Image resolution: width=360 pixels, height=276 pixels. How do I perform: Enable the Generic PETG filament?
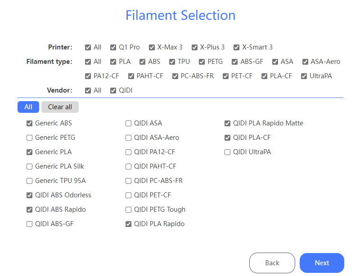[30, 138]
